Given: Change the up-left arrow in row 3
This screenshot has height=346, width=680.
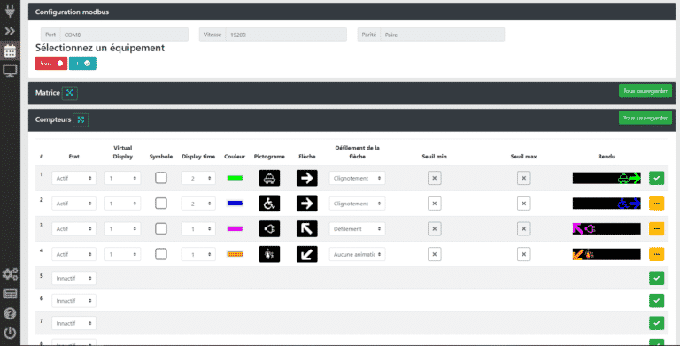Looking at the screenshot, I should [307, 229].
